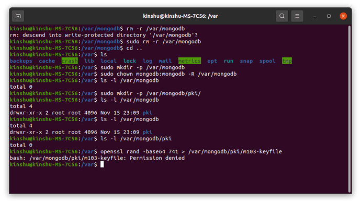
Task: Click the 'lib' directory name
Action: click(x=89, y=61)
